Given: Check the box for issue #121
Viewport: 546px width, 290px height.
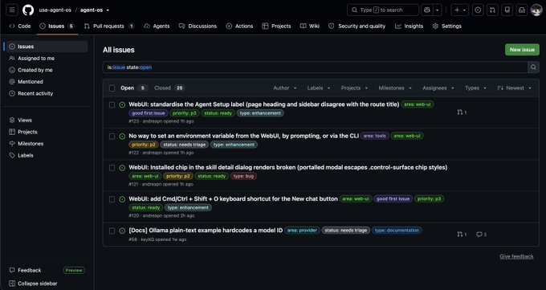Looking at the screenshot, I should click(112, 168).
